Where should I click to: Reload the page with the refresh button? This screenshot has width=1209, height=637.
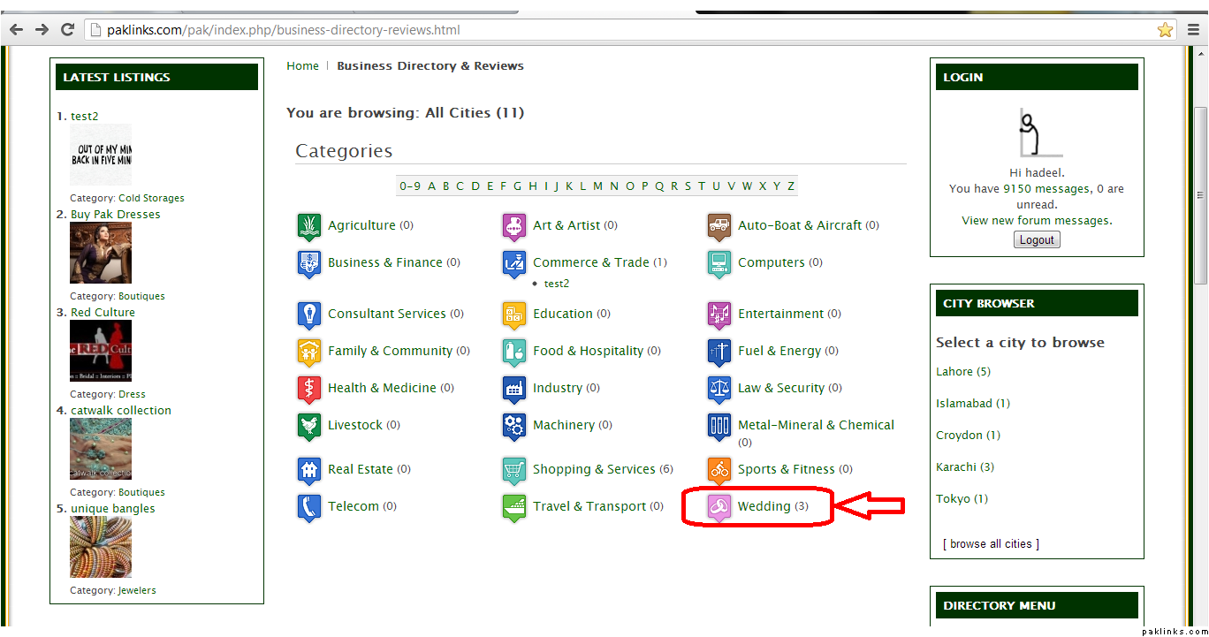tap(67, 30)
